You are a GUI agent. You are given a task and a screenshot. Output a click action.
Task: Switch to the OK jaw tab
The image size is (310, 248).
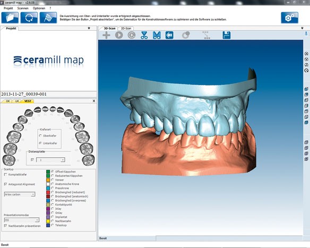tap(7, 101)
